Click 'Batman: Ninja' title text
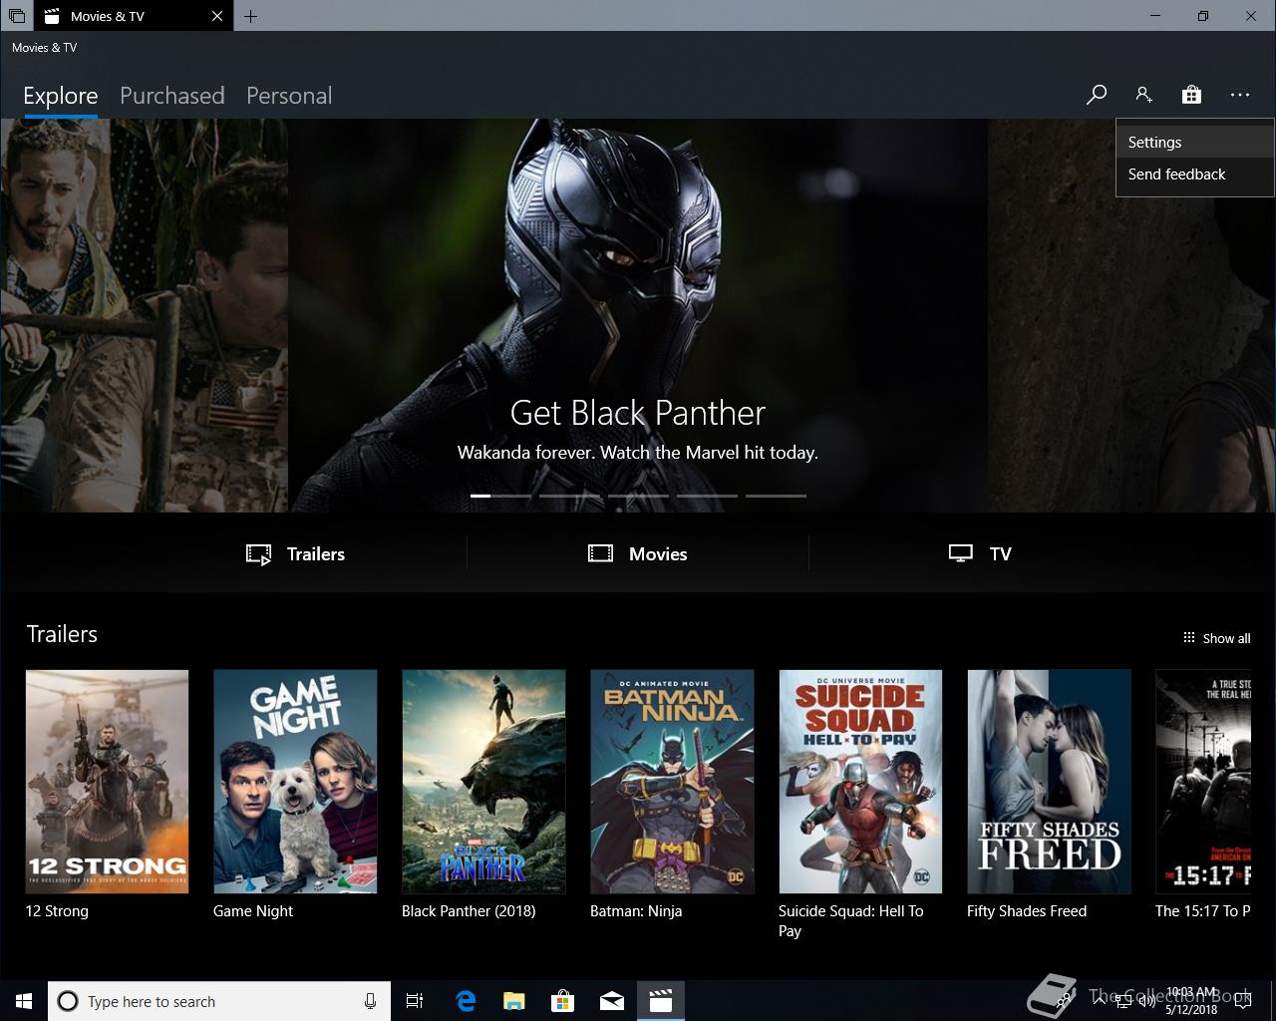 636,911
